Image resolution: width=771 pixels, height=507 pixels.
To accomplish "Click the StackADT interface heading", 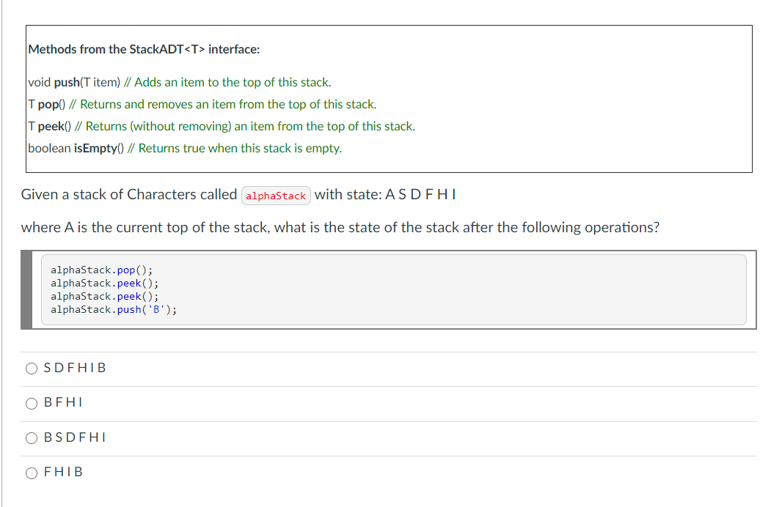I will point(144,49).
